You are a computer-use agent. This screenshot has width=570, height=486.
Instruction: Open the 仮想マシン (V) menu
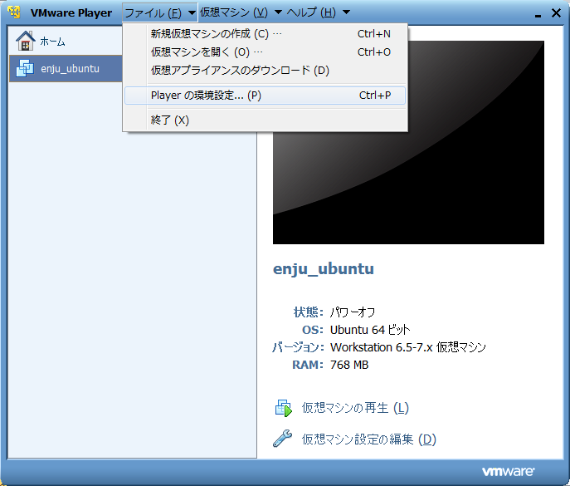pos(241,12)
